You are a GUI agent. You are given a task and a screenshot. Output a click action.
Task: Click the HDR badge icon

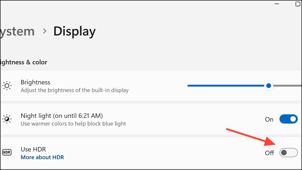click(x=7, y=153)
